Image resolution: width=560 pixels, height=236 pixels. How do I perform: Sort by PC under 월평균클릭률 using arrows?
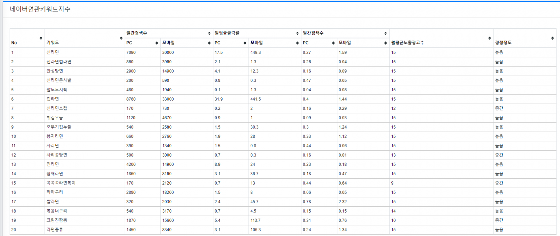[x=245, y=43]
